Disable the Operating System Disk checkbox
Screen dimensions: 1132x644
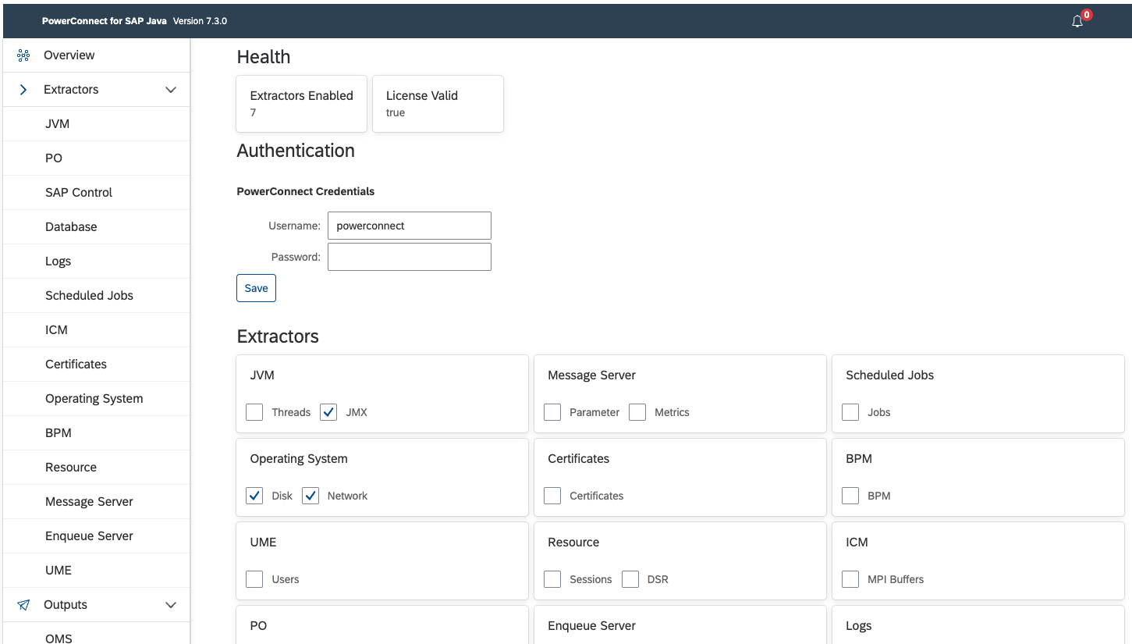pyautogui.click(x=254, y=496)
